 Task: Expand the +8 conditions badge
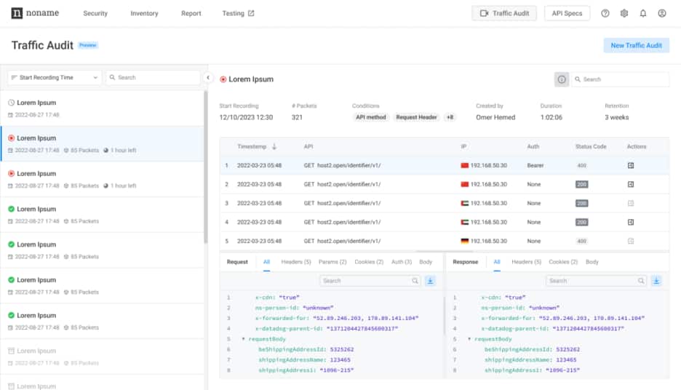450,117
